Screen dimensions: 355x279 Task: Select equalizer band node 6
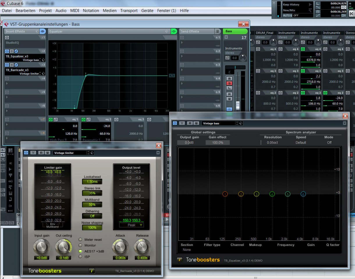pos(303,194)
